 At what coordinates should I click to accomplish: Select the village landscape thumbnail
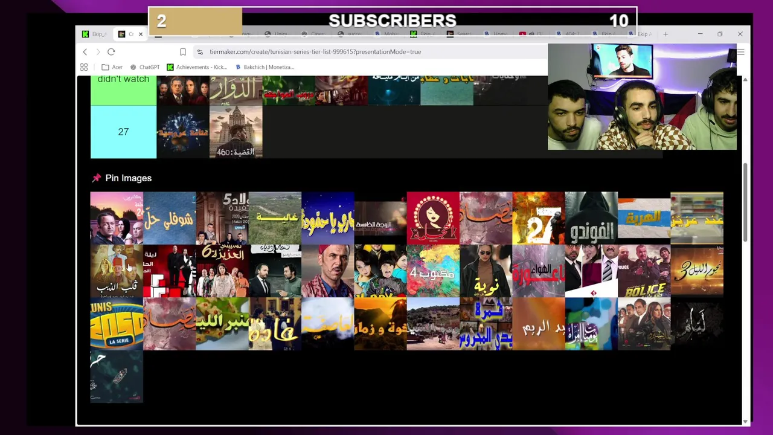click(433, 324)
